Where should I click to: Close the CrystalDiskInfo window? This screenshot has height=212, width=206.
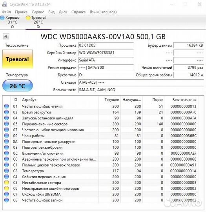(x=199, y=4)
